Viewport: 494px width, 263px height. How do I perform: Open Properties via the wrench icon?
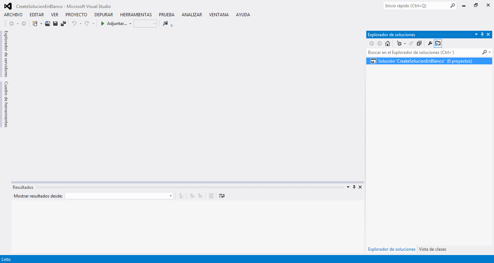coord(430,43)
